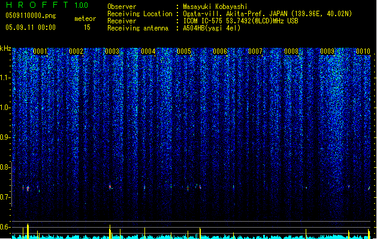
Task: Click the observer name Masayuki Kobayashi
Action: (x=215, y=7)
